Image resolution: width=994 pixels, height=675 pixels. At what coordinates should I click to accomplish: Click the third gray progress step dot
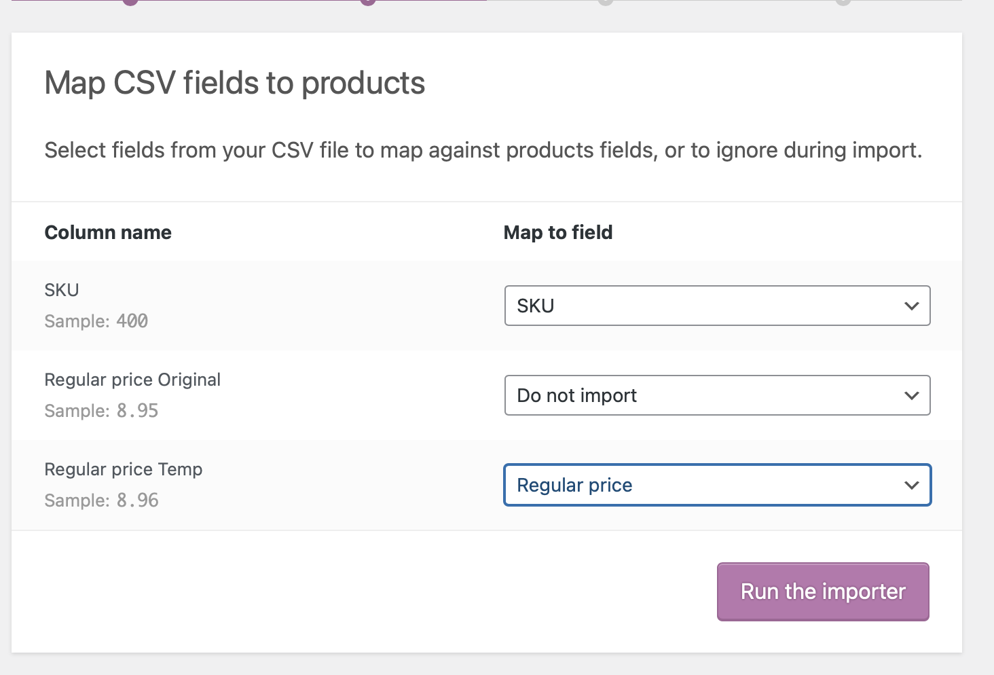tap(606, 2)
